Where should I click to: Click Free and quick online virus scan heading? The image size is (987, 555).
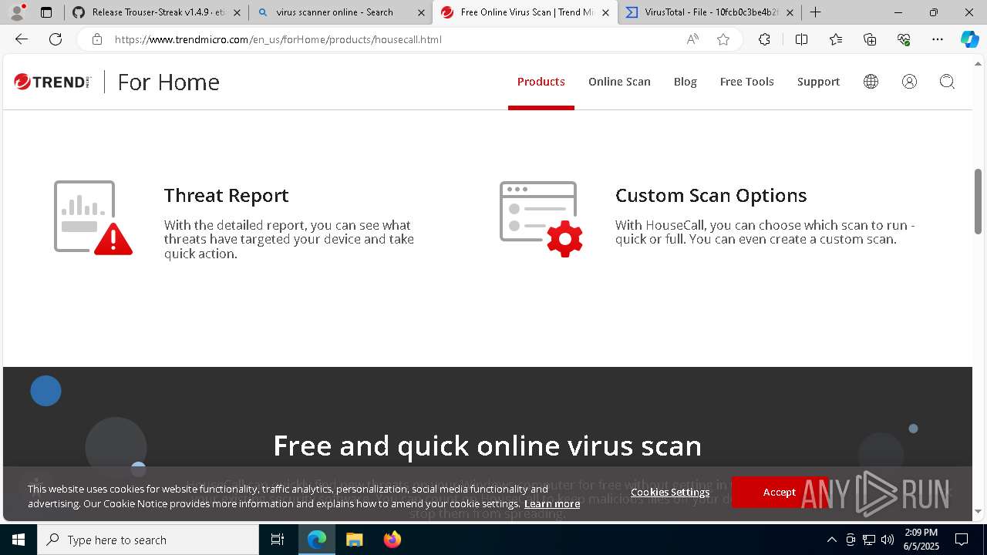coord(487,446)
